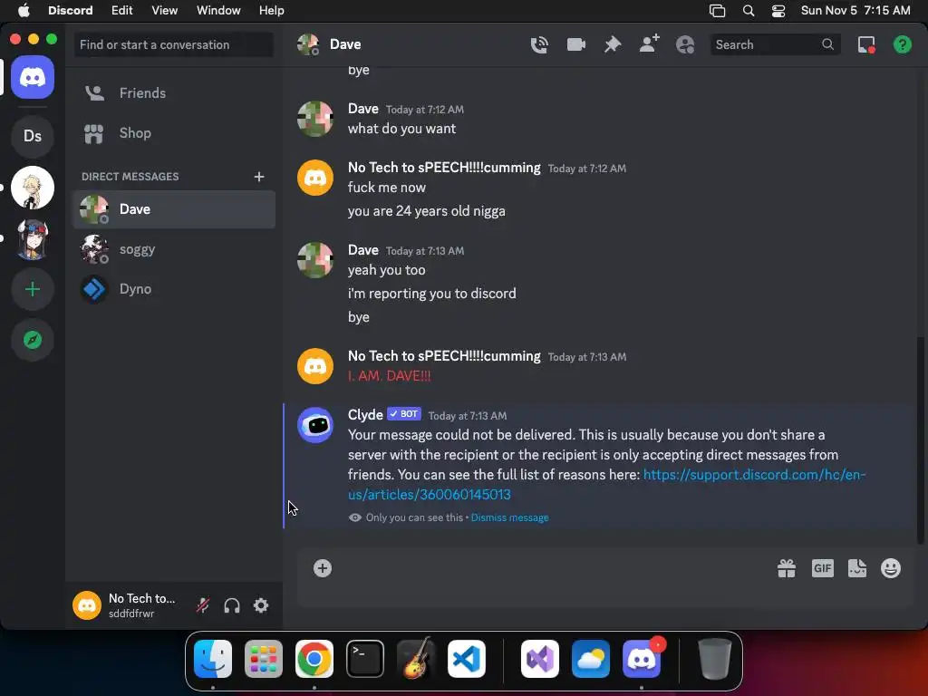
Task: Open User Settings gear
Action: 261,605
